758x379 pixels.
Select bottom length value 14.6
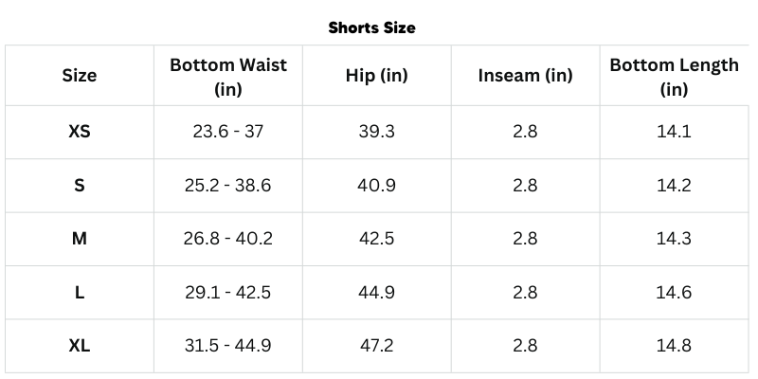(674, 293)
